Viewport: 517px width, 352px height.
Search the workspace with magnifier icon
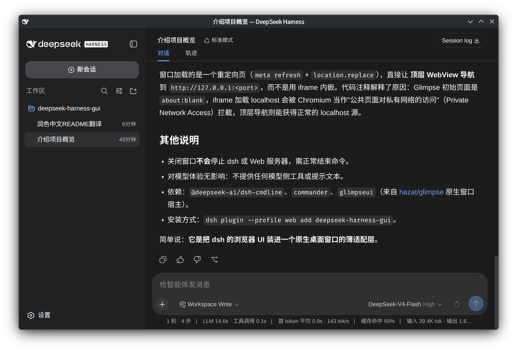pyautogui.click(x=104, y=91)
